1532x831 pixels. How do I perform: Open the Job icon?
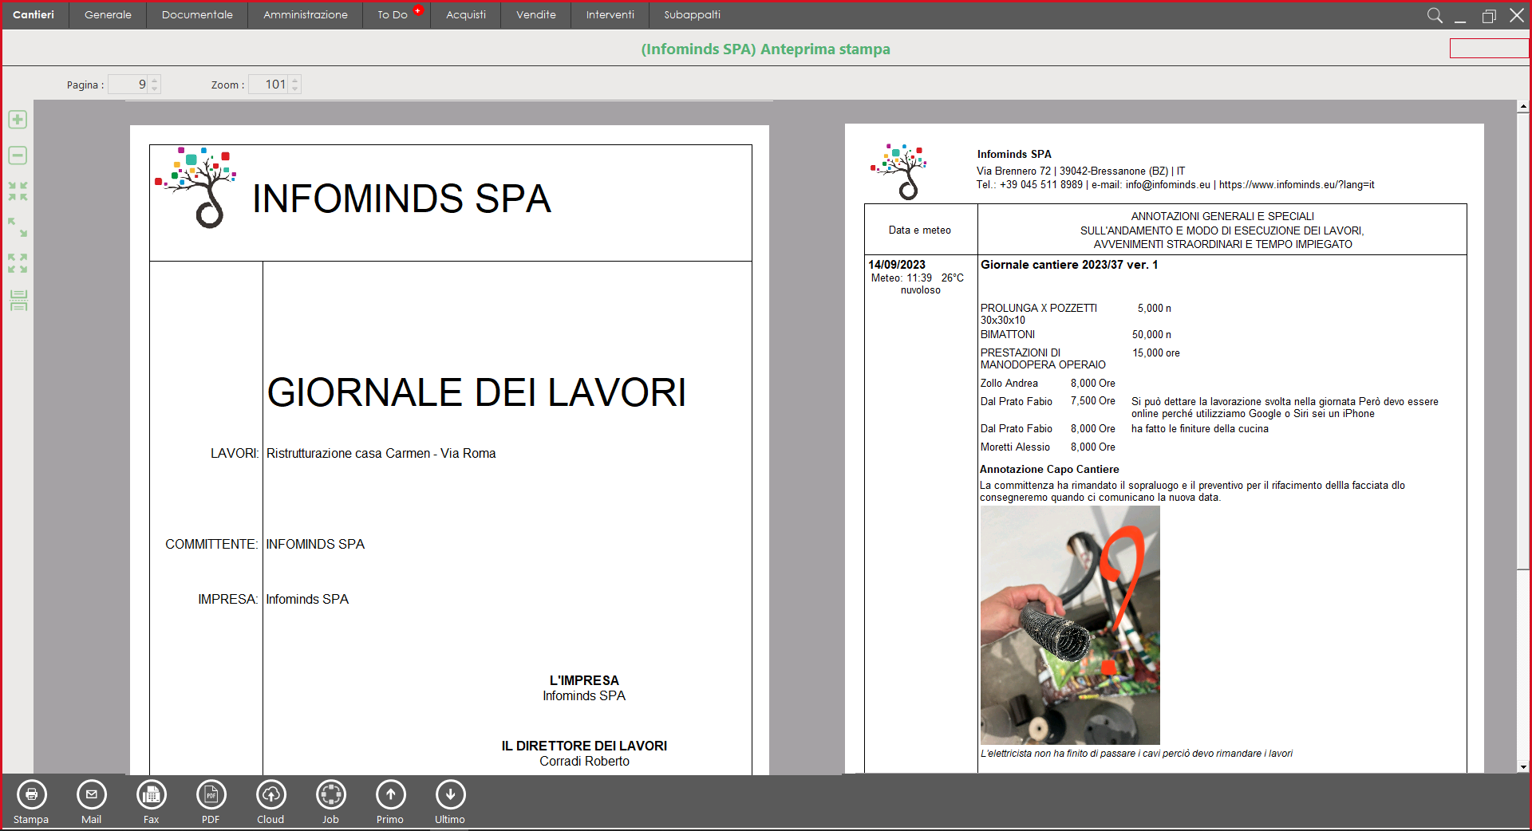point(330,794)
